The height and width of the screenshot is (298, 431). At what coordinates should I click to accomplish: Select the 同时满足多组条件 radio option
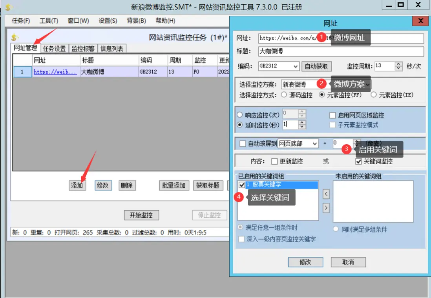pyautogui.click(x=336, y=229)
